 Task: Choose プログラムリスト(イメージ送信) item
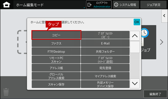click(x=105, y=60)
